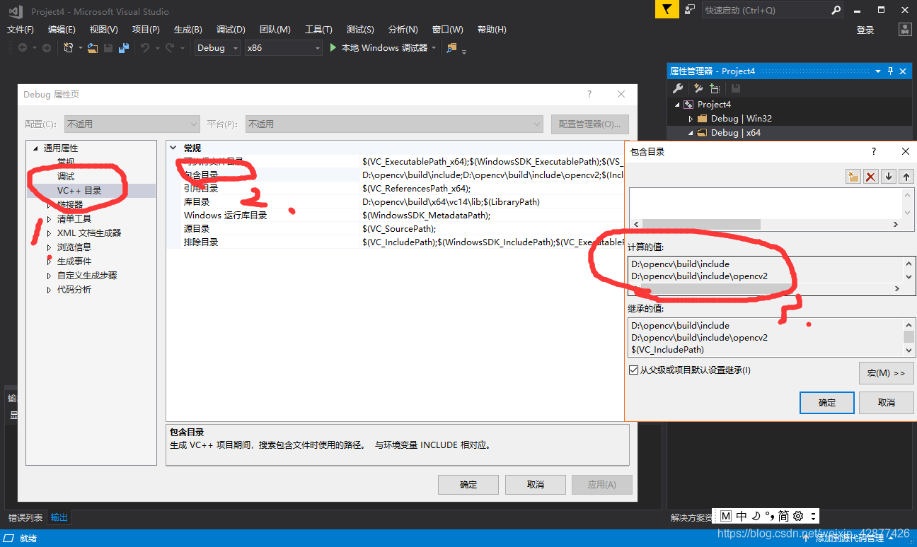Select the 库目录 property row
The height and width of the screenshot is (547, 917).
(396, 202)
